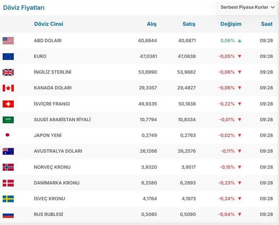This screenshot has height=225, width=279.
Task: Click the European Union flag icon
Action: tap(8, 56)
